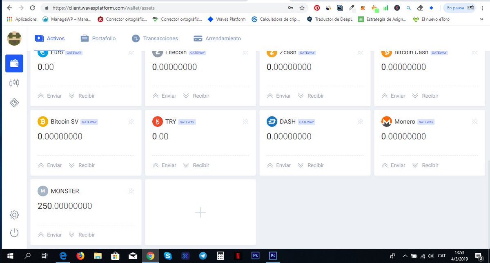Go back with the browser back arrow
Screen dimensions: 490x263
coord(9,8)
